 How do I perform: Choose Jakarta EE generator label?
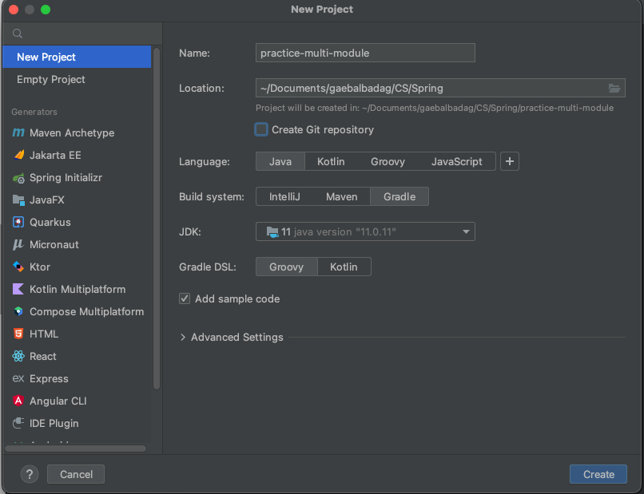coord(55,155)
